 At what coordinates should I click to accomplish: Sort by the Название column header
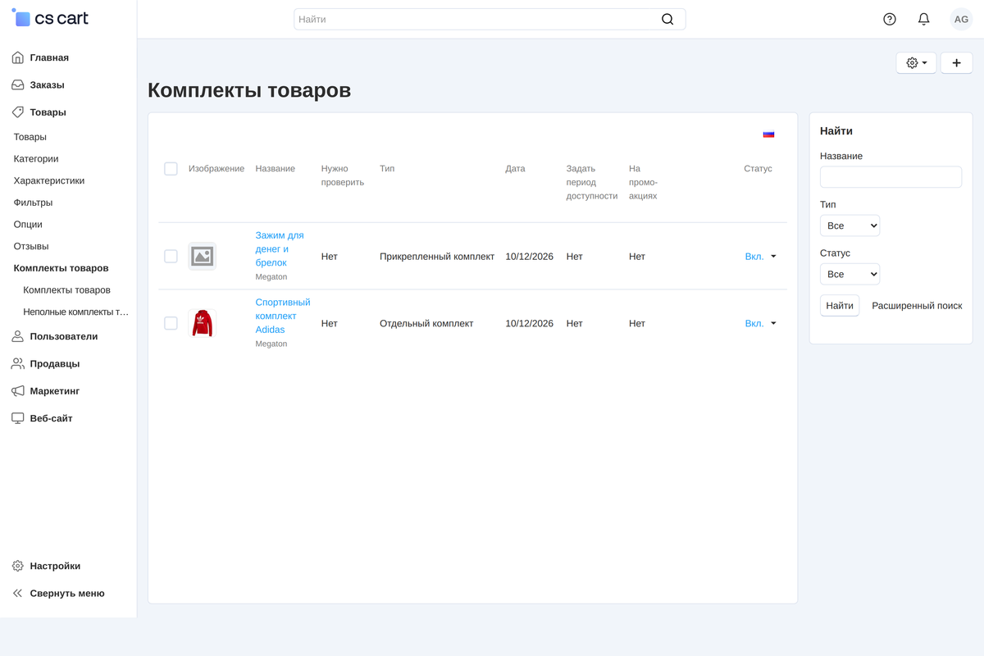click(275, 169)
